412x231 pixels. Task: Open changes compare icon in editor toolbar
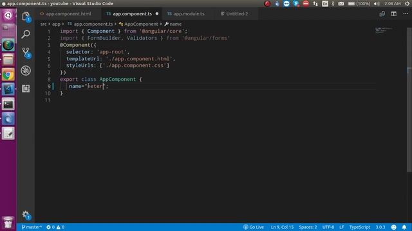click(382, 13)
